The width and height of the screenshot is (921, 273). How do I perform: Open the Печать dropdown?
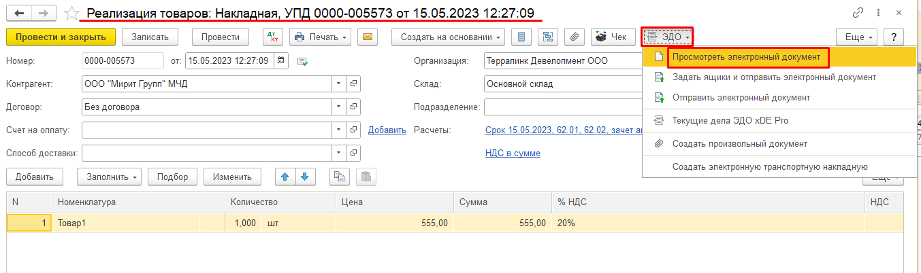pos(320,37)
